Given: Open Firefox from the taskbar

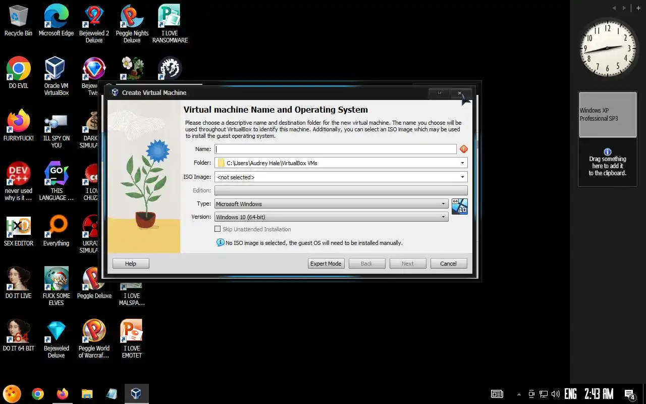Looking at the screenshot, I should tap(63, 394).
